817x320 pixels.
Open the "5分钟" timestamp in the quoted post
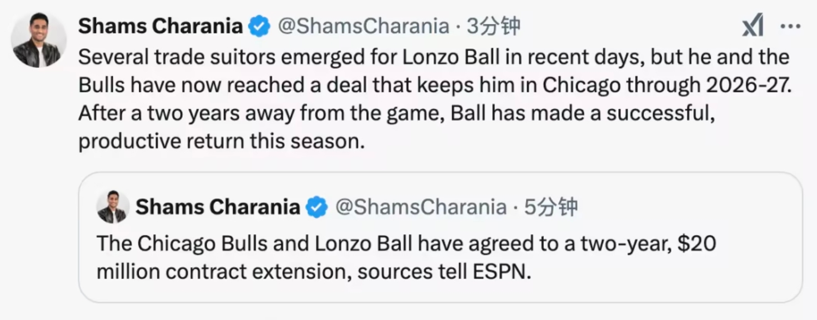(x=551, y=207)
